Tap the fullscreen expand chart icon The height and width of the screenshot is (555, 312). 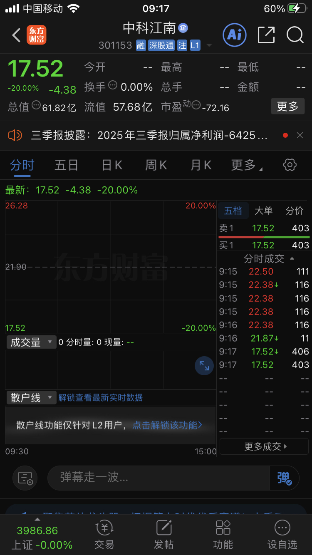204,366
